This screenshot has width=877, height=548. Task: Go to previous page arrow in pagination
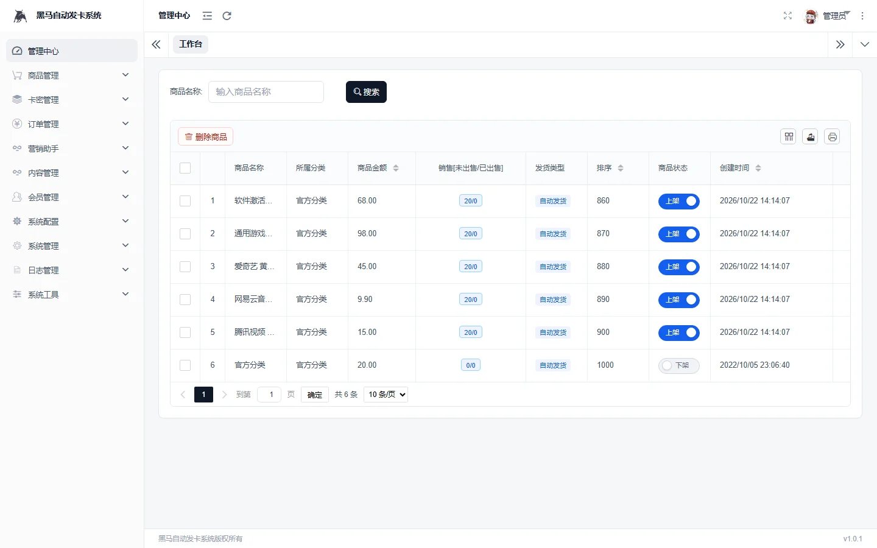pyautogui.click(x=183, y=395)
